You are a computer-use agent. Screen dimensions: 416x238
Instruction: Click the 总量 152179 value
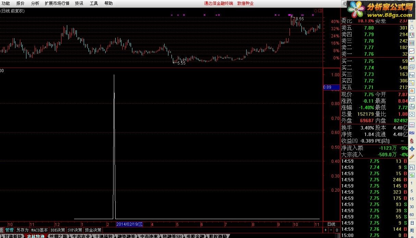click(x=365, y=114)
